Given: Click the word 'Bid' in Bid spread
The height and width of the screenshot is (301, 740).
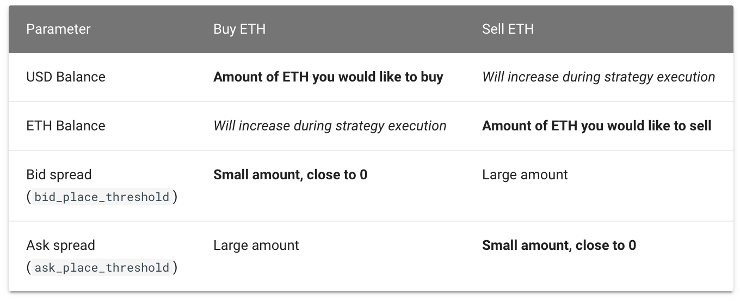Looking at the screenshot, I should click(35, 175).
